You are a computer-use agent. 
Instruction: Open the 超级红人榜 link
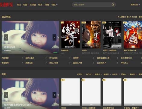(77, 63)
